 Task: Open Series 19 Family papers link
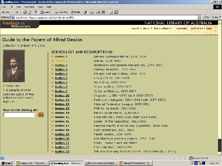[x=62, y=134]
